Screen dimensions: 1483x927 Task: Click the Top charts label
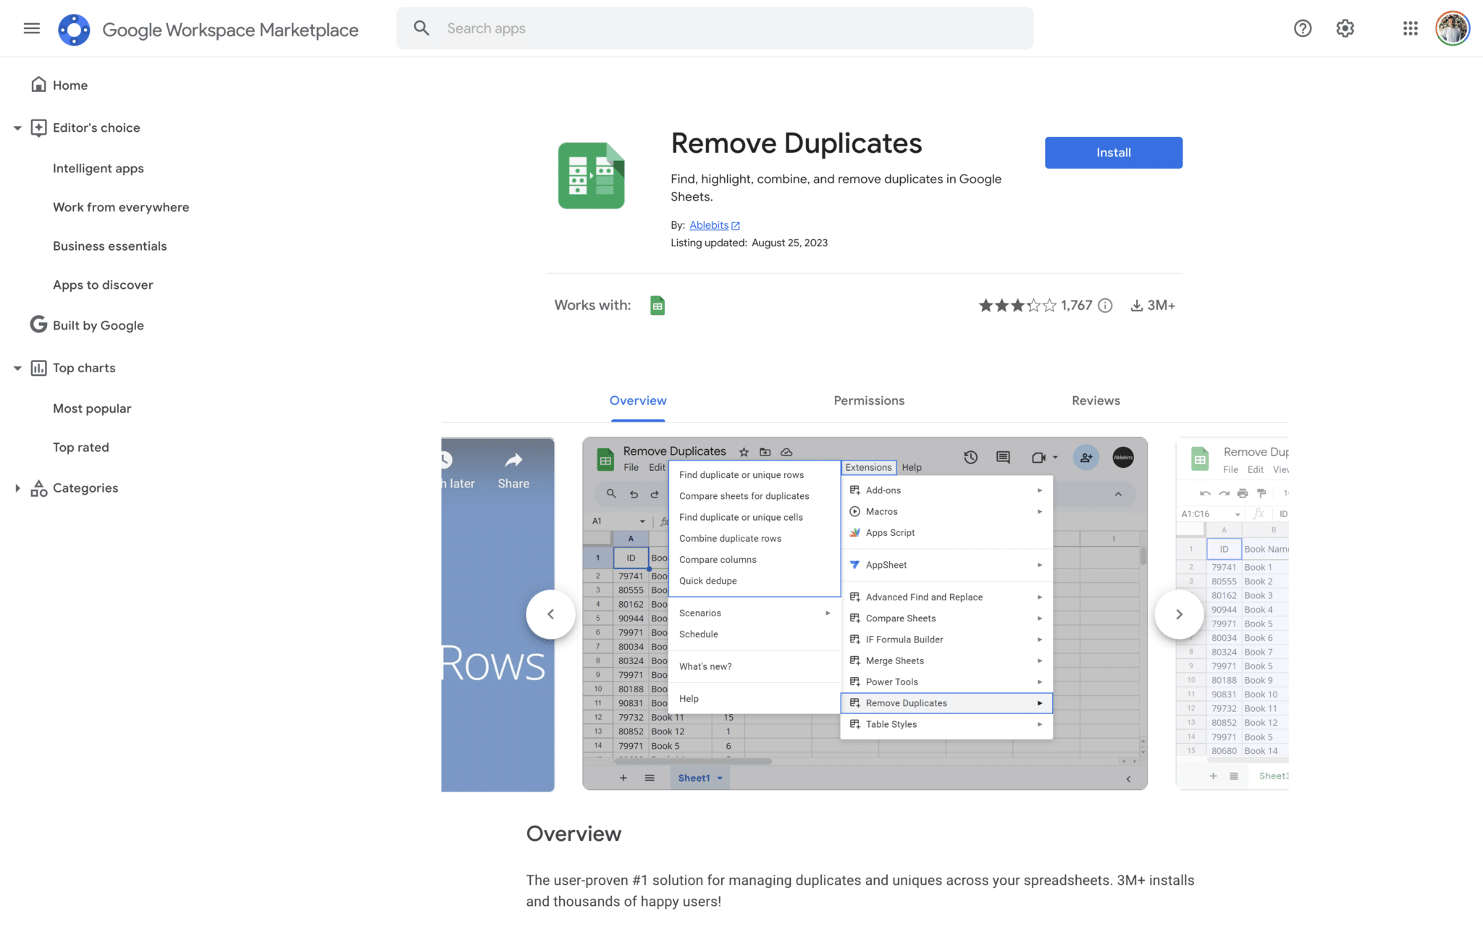pos(84,368)
